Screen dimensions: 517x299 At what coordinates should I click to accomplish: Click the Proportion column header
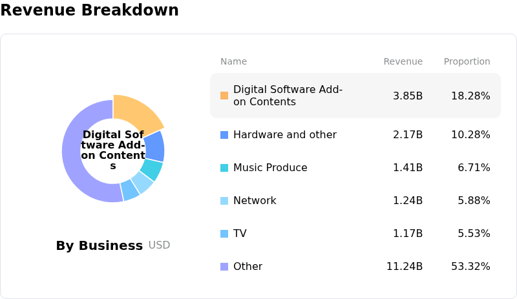click(x=467, y=62)
